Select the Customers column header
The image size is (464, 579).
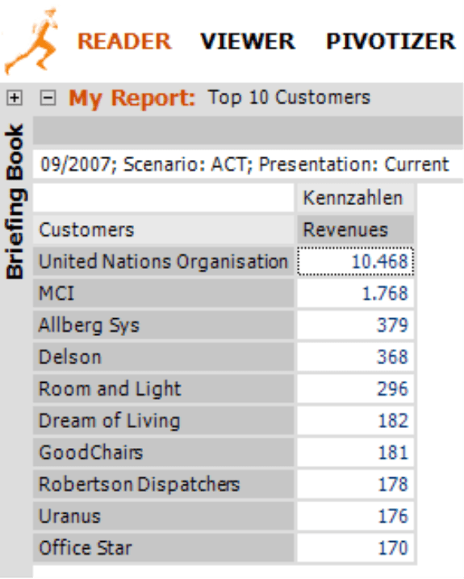point(164,229)
